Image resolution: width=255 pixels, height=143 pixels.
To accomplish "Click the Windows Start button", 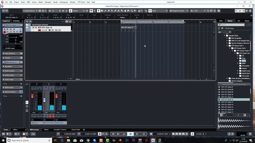I will coord(3,140).
